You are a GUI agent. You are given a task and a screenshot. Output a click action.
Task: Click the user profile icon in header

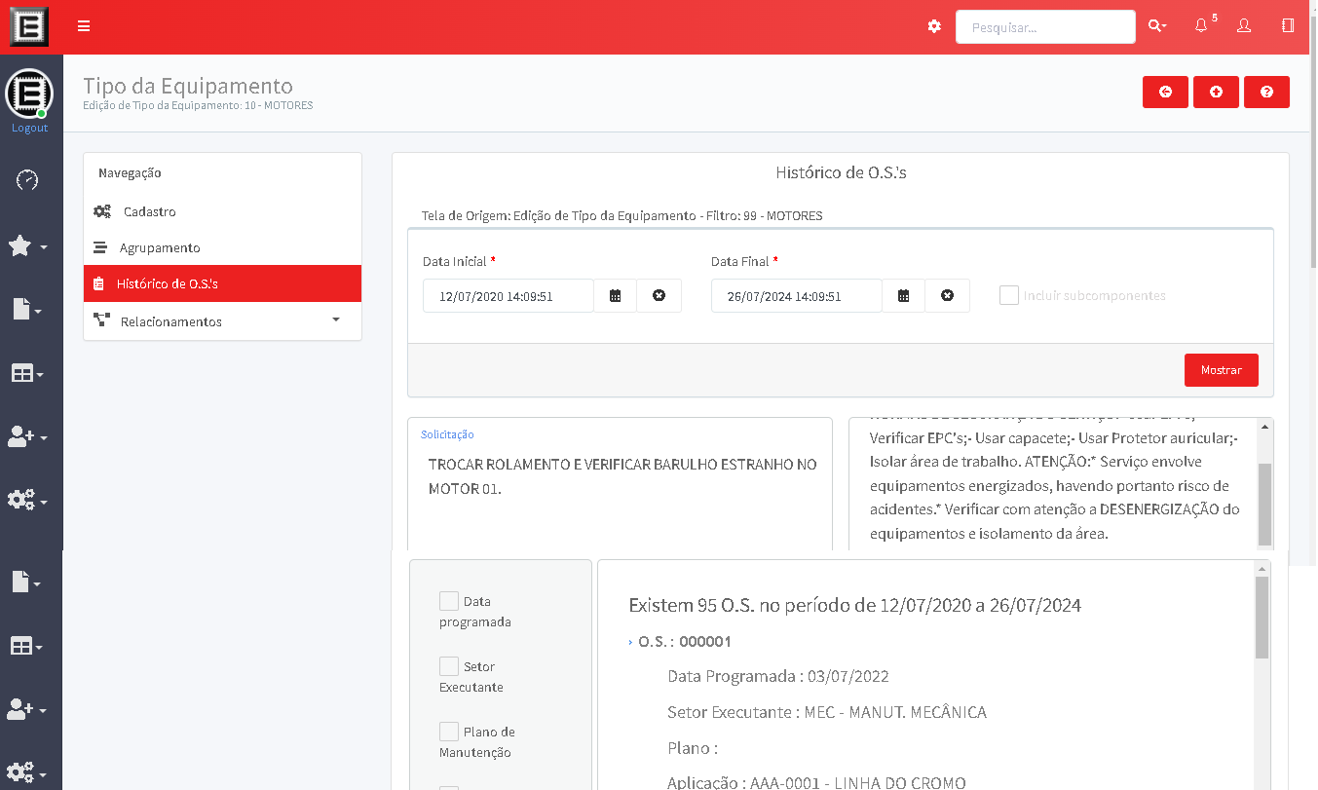(1244, 26)
